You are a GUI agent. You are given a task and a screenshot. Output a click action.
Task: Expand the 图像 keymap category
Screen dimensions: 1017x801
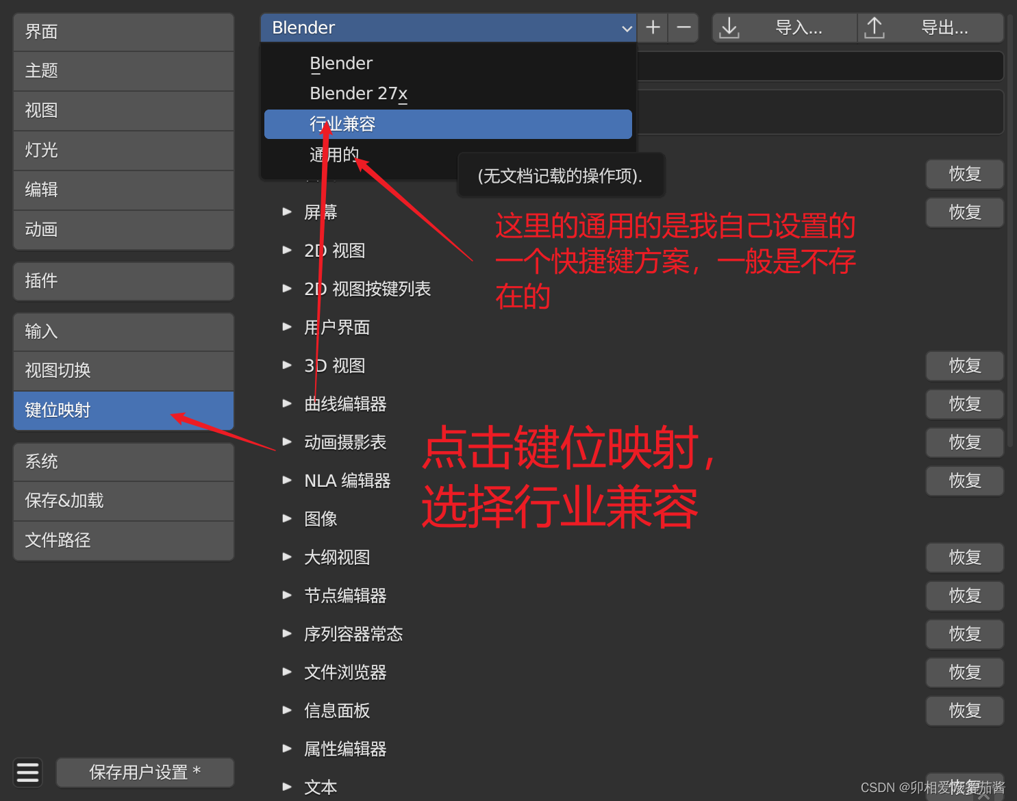288,519
